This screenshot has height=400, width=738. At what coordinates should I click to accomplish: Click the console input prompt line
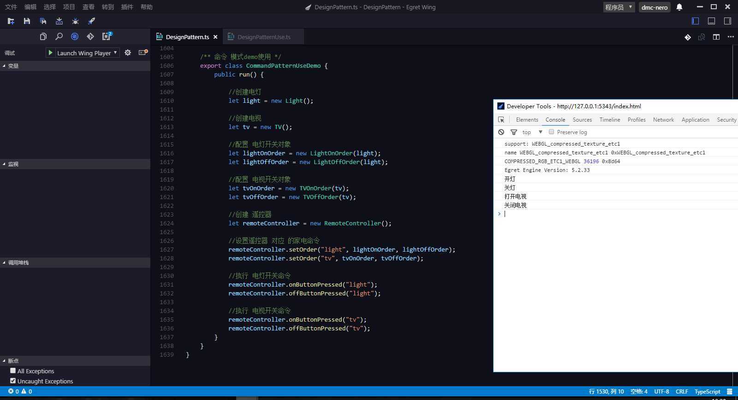point(600,214)
